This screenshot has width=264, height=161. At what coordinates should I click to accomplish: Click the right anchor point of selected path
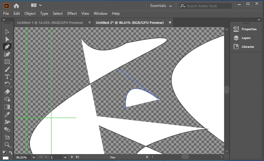(x=159, y=100)
